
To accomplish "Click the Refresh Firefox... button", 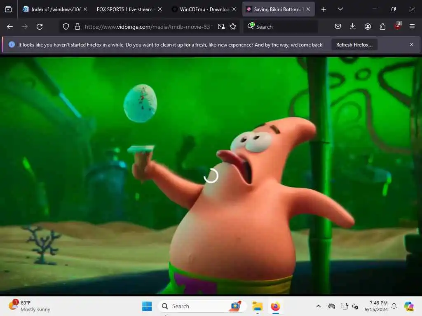I will 354,44.
